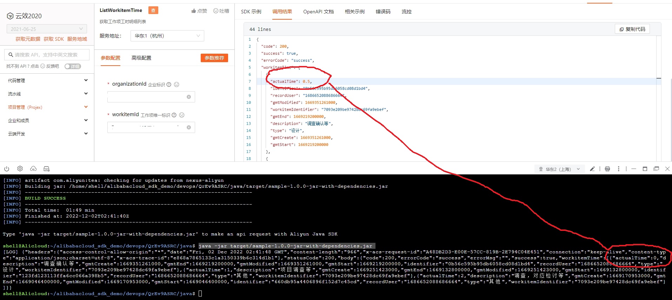This screenshot has width=672, height=300.
Task: Clear the organizationId field with its X icon
Action: [x=189, y=97]
